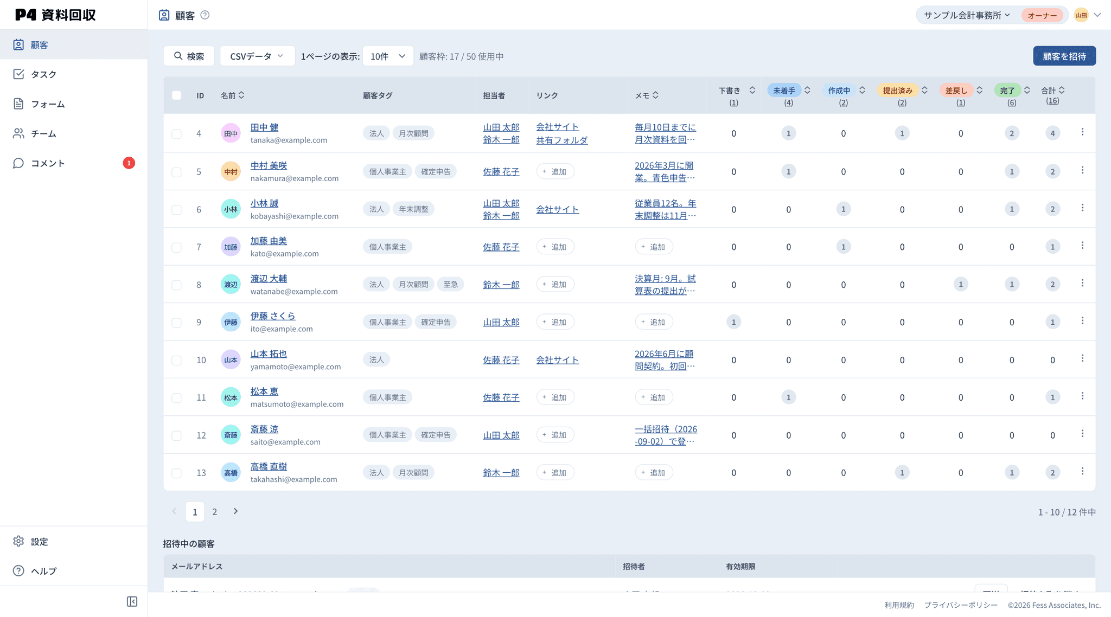This screenshot has width=1111, height=617.
Task: Open the サンプル会計事務所 organization dropdown
Action: point(967,15)
